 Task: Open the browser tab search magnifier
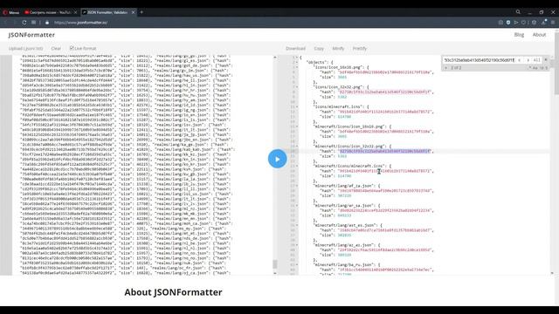(x=518, y=11)
